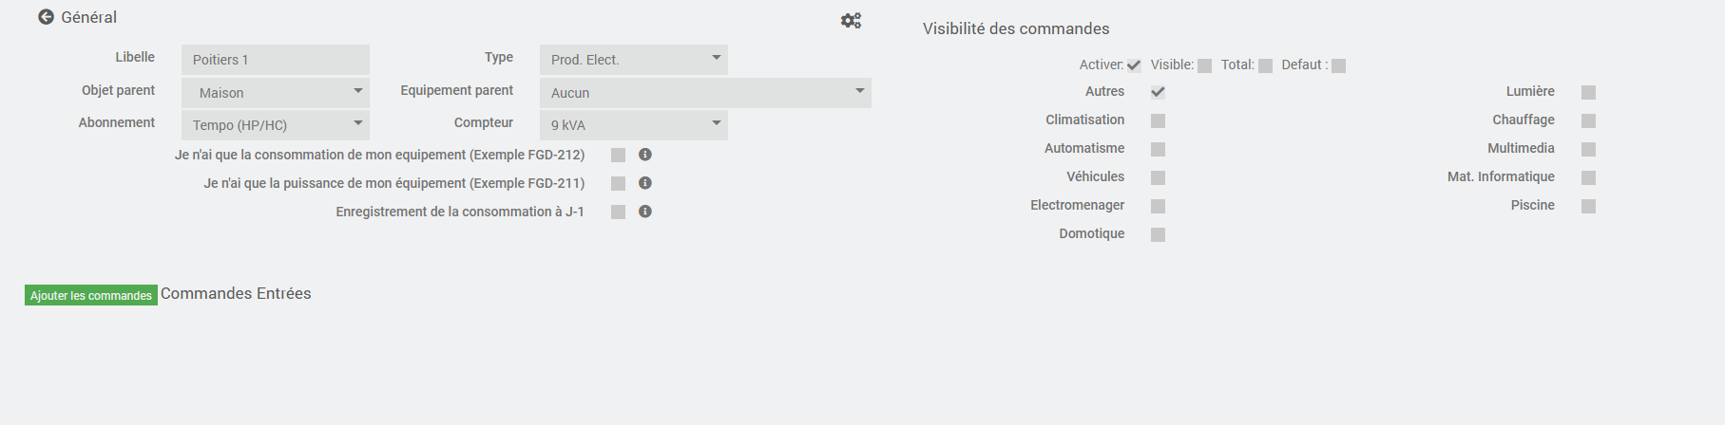Open the Compteur dropdown showing 9 kVA
Image resolution: width=1725 pixels, height=425 pixels.
634,125
